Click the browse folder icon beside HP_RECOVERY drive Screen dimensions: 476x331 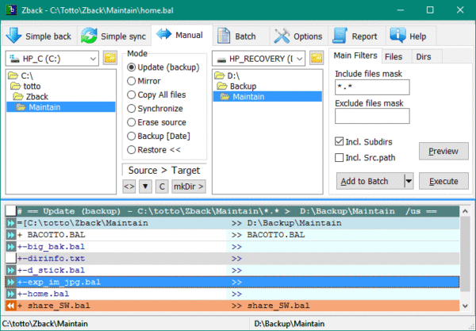(317, 58)
